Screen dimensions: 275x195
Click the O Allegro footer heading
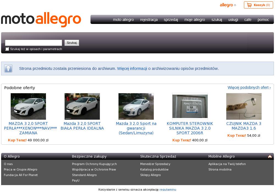(12, 156)
